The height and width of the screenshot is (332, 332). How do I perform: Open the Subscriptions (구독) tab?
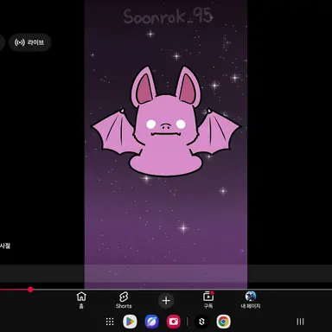pyautogui.click(x=208, y=300)
